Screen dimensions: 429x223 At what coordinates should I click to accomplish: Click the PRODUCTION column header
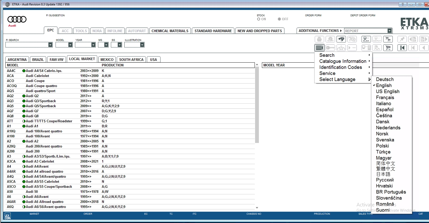pos(113,65)
